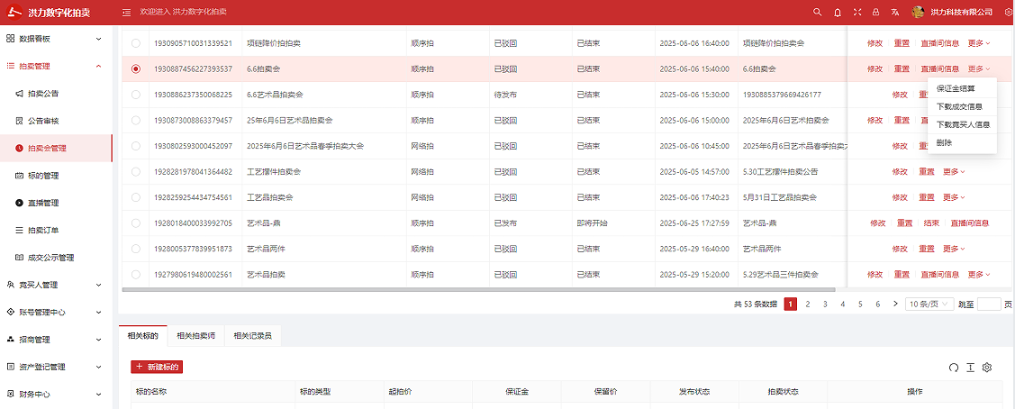1015x409 pixels.
Task: Expand the 财务中心 sidebar menu
Action: 56,394
